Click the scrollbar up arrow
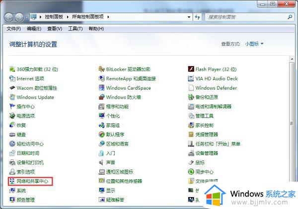 tap(292, 59)
